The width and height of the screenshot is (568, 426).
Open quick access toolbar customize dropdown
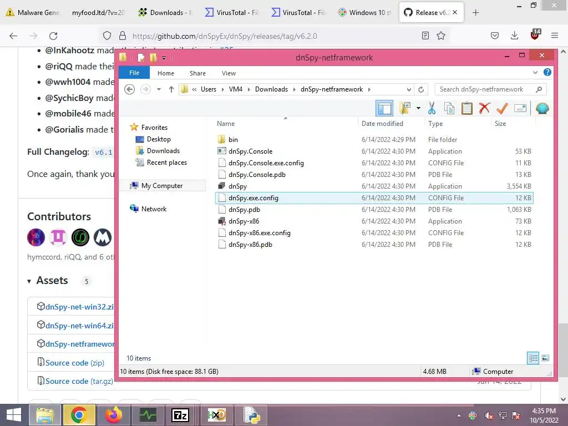point(164,58)
